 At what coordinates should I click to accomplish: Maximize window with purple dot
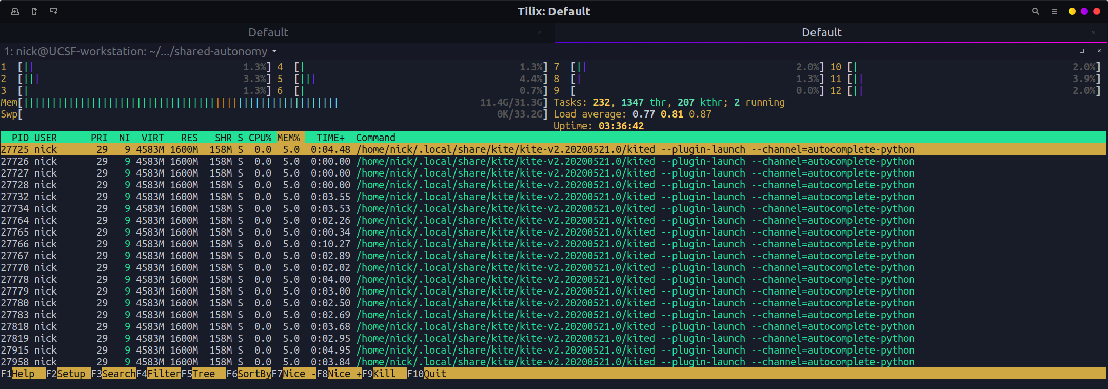[x=1084, y=11]
